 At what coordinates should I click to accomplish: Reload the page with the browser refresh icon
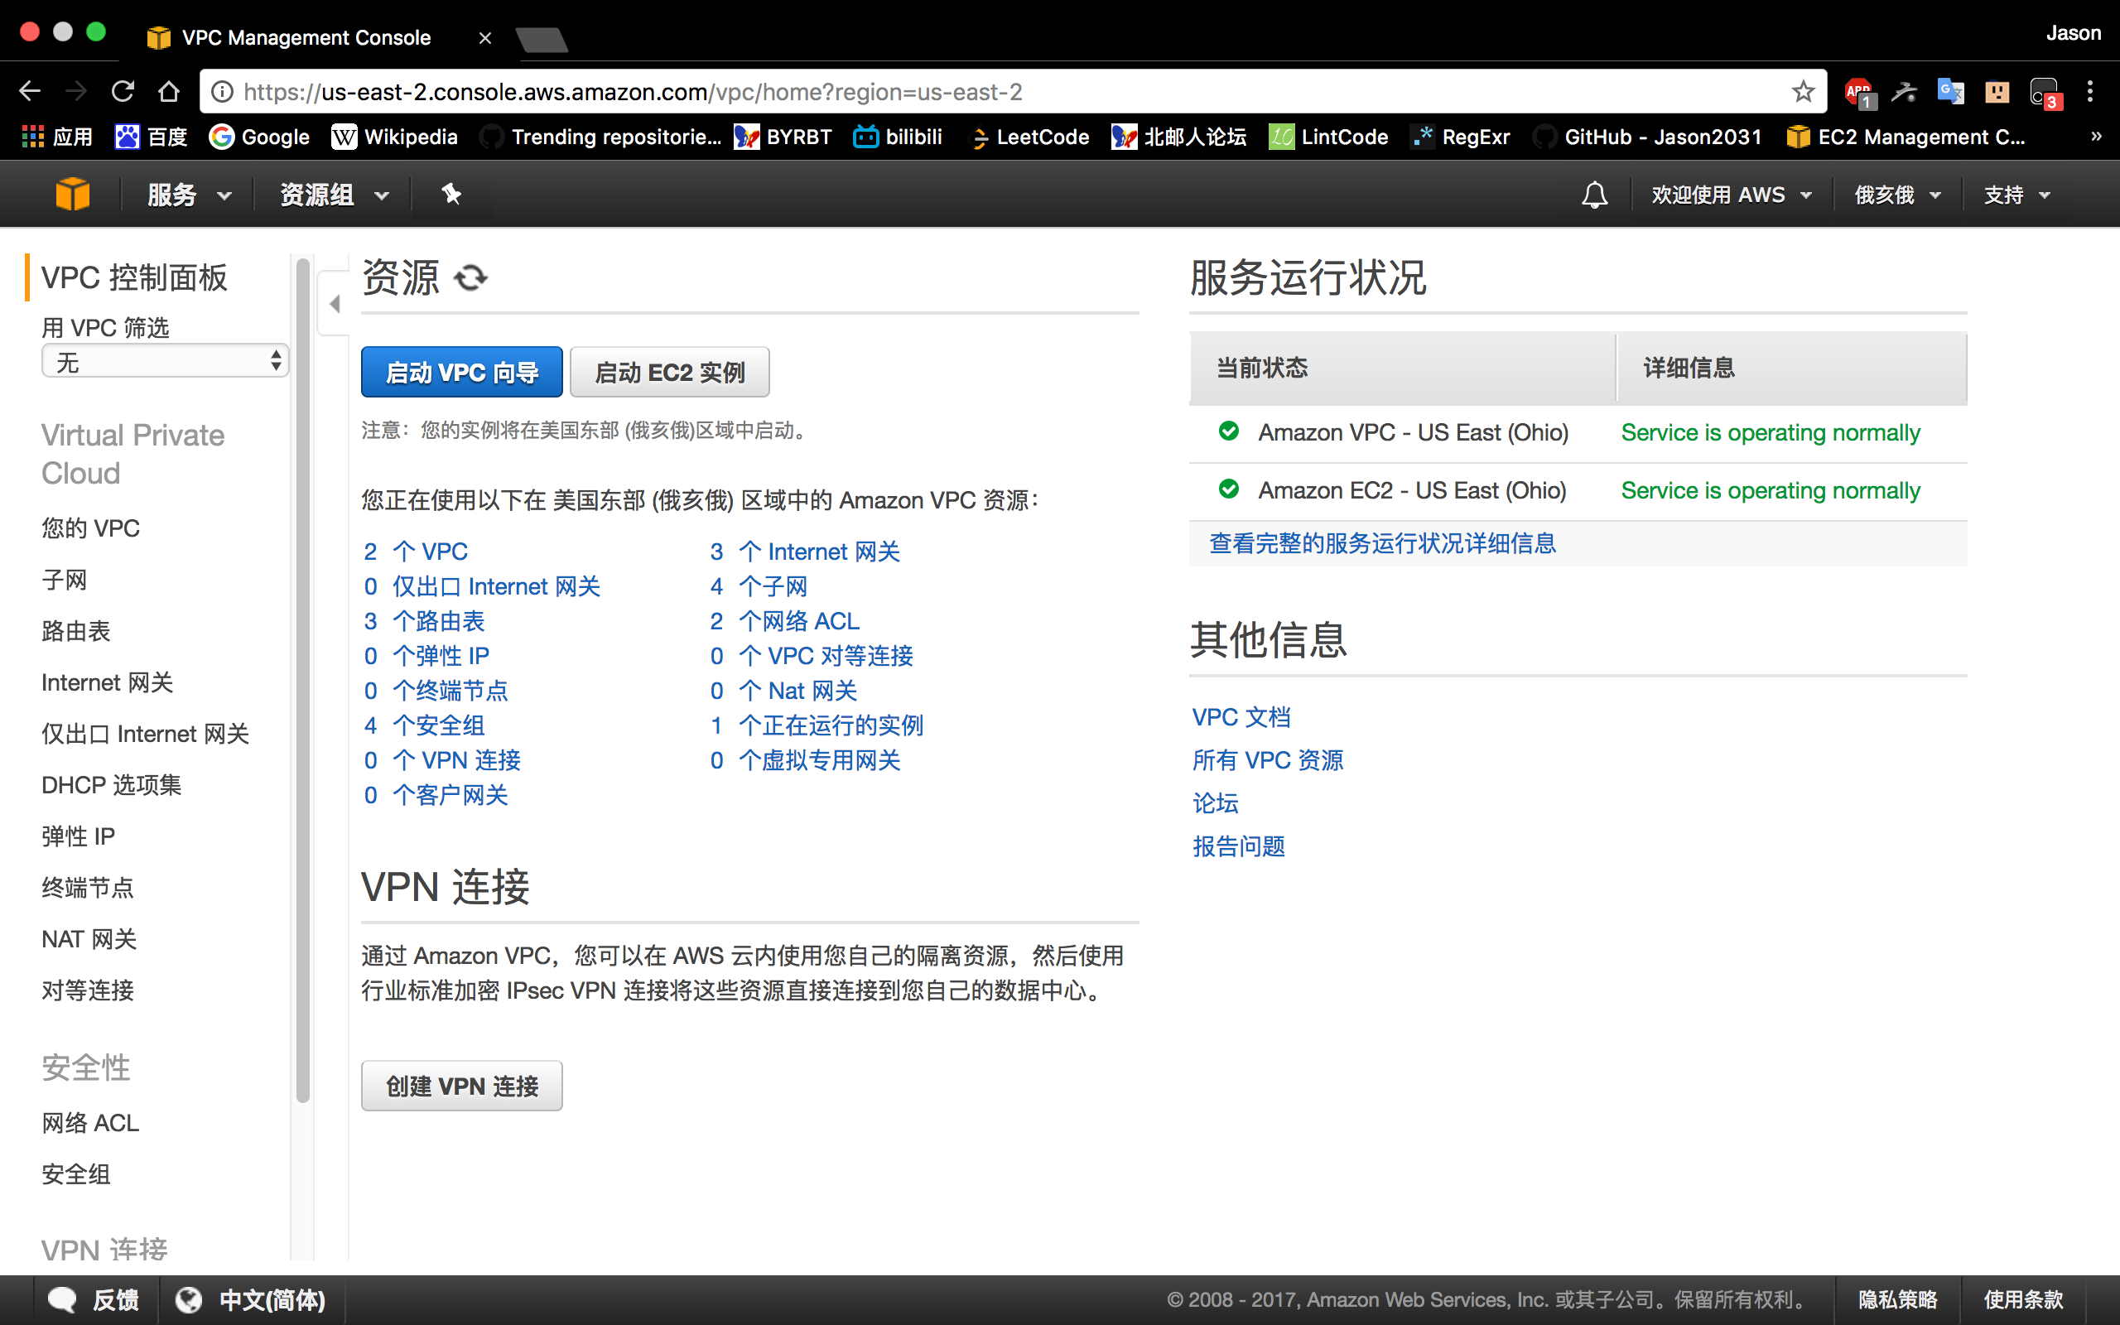pyautogui.click(x=123, y=91)
